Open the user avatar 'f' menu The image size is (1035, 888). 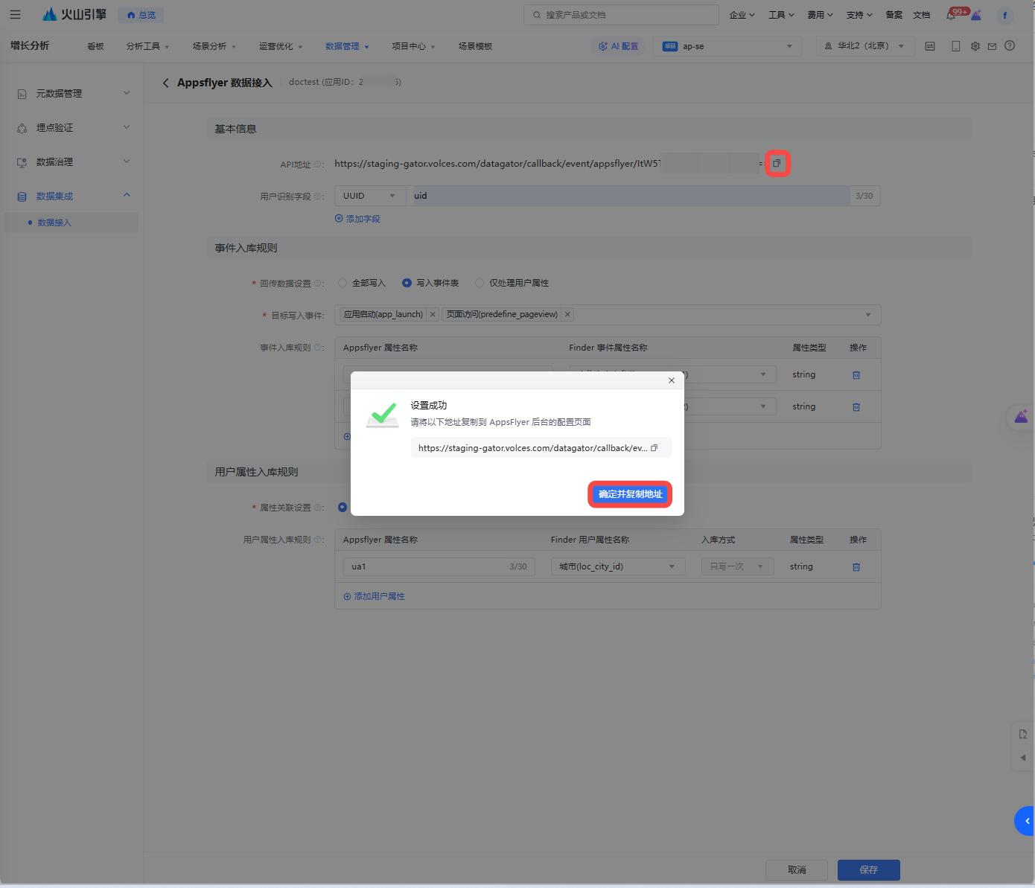click(1004, 16)
